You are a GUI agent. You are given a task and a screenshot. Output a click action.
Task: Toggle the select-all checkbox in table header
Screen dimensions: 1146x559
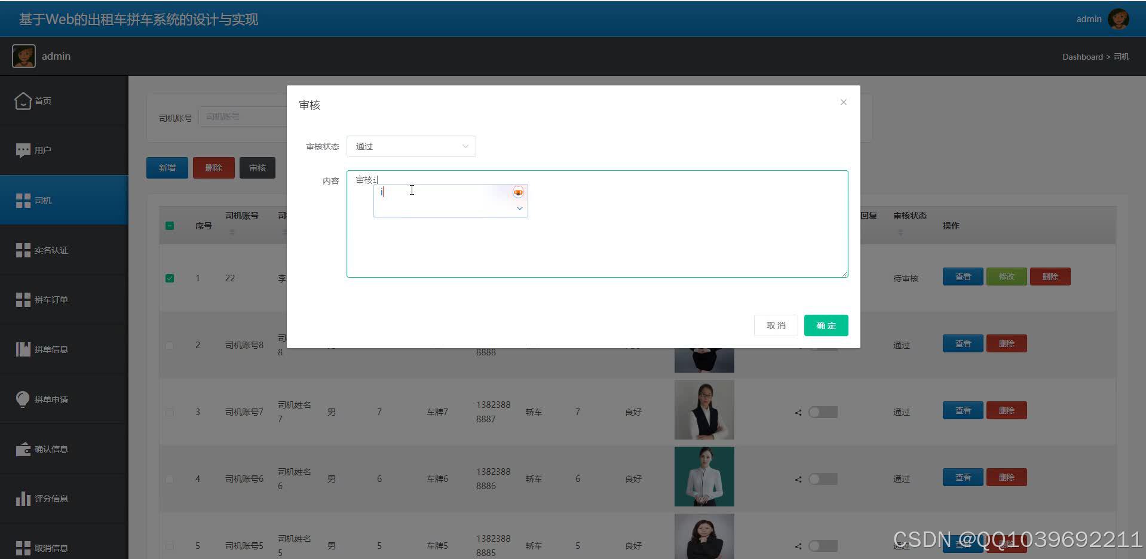pyautogui.click(x=170, y=226)
